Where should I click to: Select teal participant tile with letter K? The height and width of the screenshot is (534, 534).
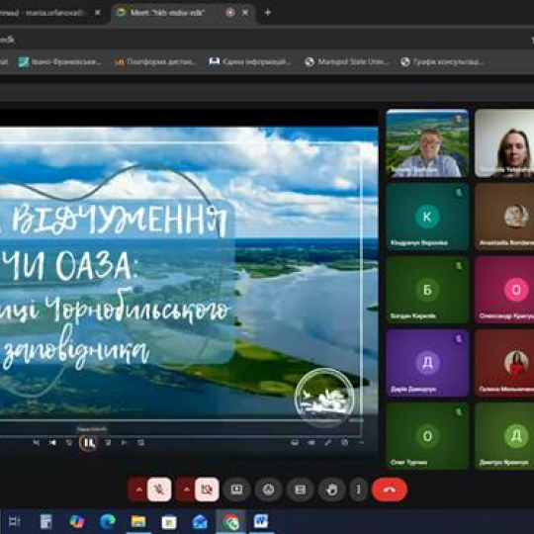tap(427, 217)
